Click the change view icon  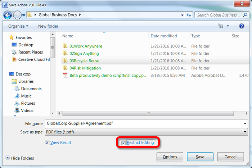221,26
